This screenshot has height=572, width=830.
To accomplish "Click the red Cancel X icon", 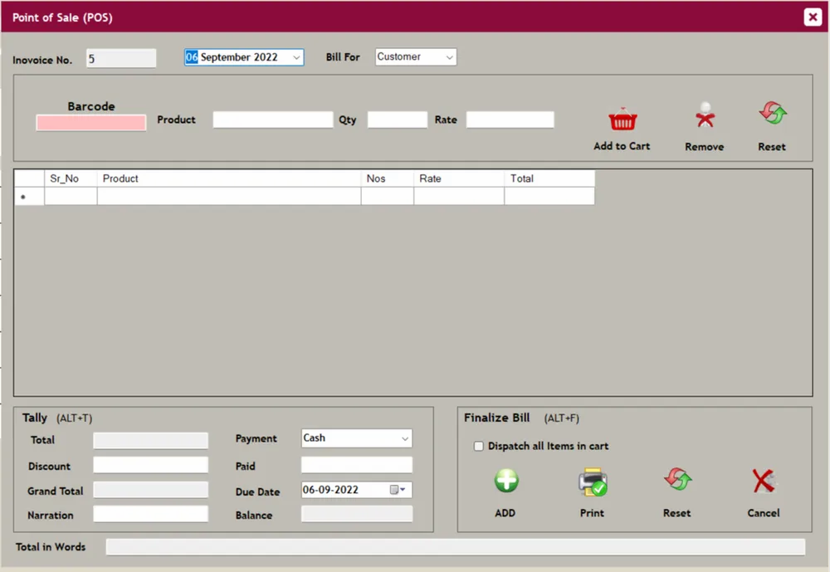I will pyautogui.click(x=764, y=481).
